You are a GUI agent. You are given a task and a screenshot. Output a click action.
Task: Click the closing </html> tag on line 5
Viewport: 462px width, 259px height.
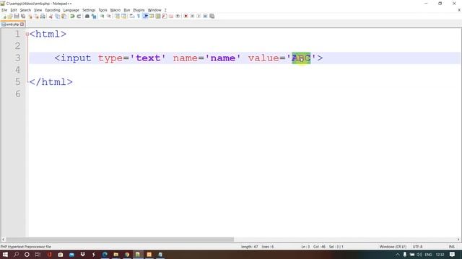[51, 82]
